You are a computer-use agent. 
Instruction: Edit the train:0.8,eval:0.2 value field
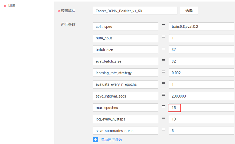pyautogui.click(x=201, y=26)
